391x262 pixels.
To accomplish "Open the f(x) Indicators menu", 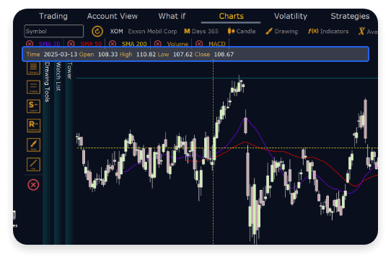I will [x=328, y=32].
